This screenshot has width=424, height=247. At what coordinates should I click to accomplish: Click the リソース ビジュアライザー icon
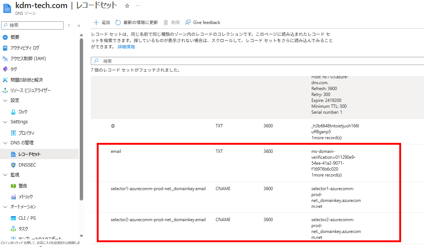tap(5, 90)
